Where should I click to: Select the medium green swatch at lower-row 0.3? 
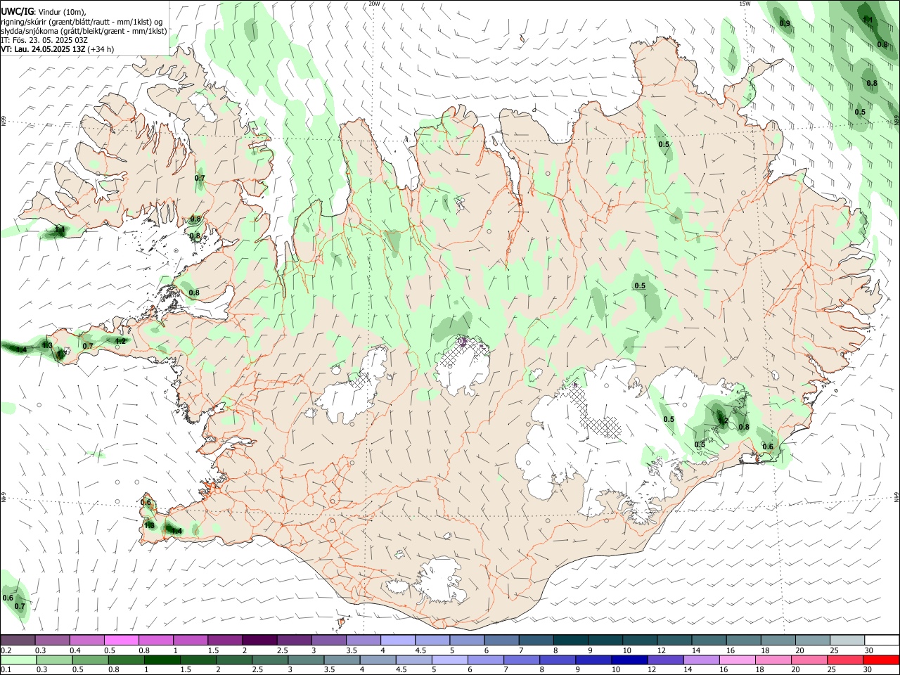coord(54,660)
